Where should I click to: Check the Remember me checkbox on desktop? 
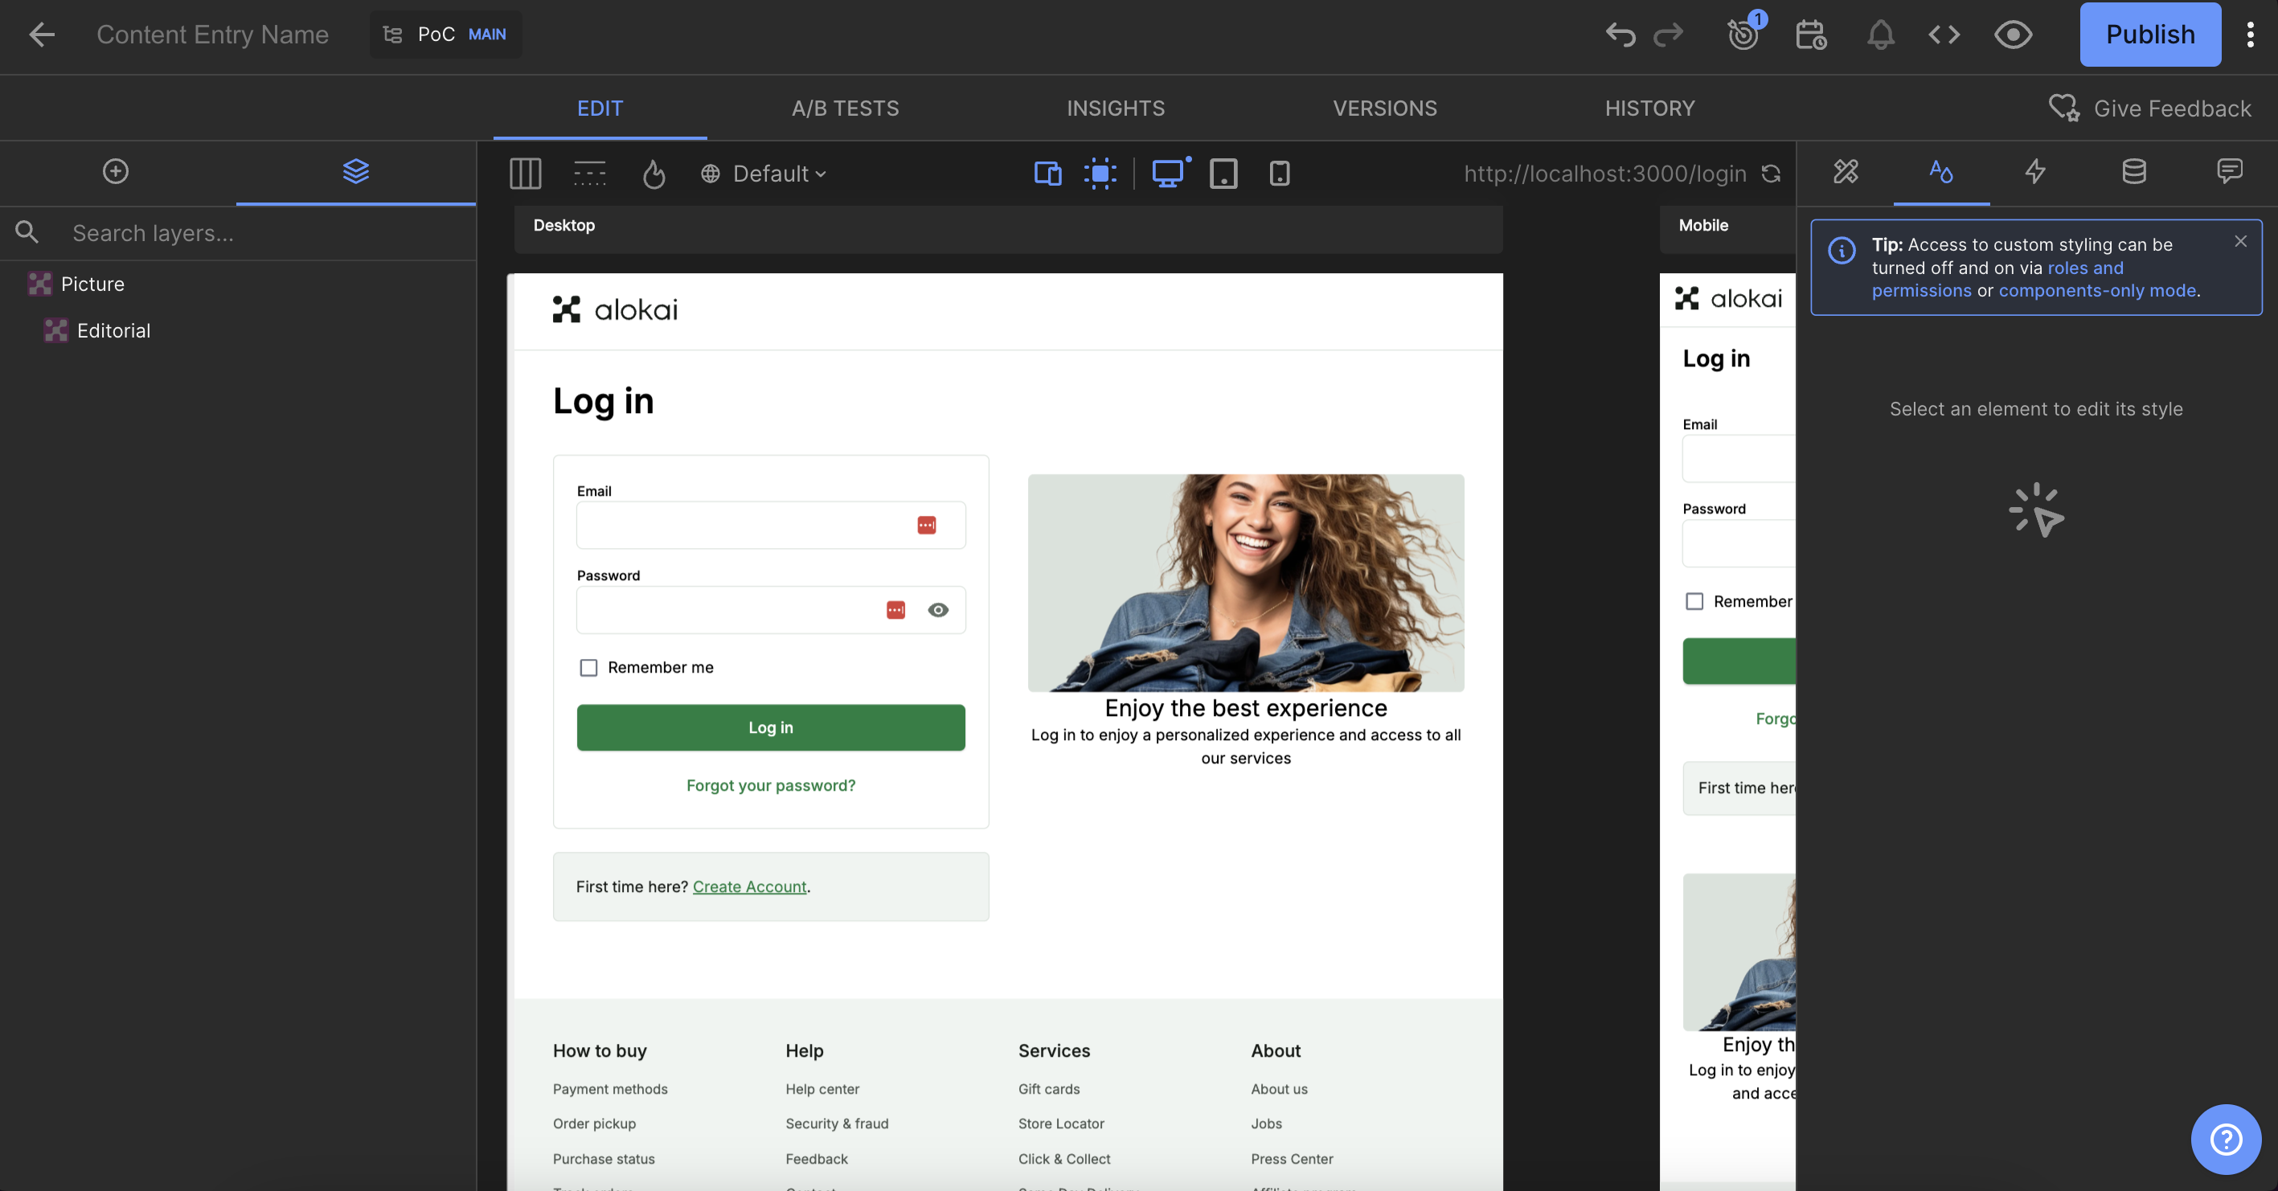coord(588,668)
